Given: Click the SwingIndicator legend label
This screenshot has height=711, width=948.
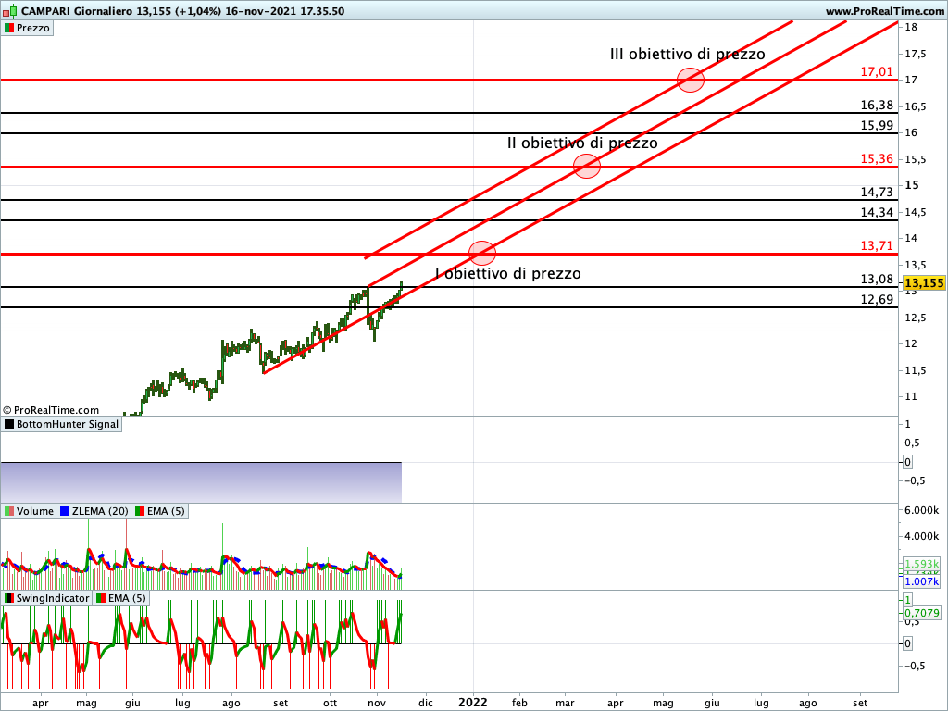Looking at the screenshot, I should tap(53, 598).
